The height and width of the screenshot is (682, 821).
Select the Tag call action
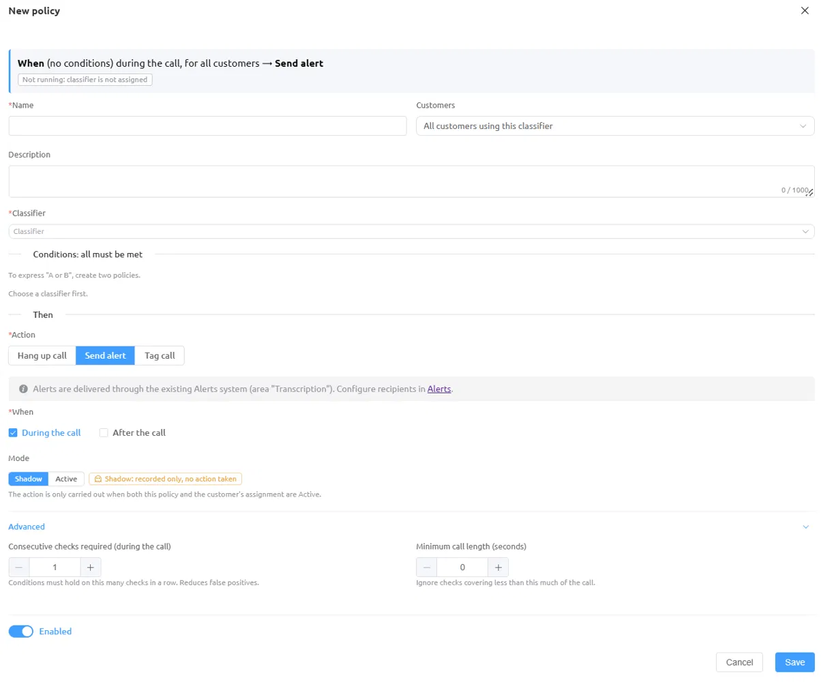[x=160, y=355]
